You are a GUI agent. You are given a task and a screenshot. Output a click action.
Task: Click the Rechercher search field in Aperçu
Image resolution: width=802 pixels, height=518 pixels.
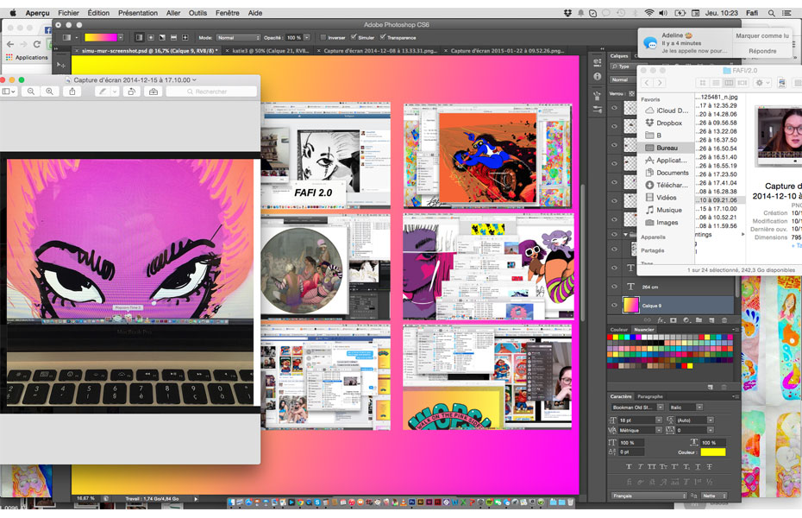click(211, 92)
